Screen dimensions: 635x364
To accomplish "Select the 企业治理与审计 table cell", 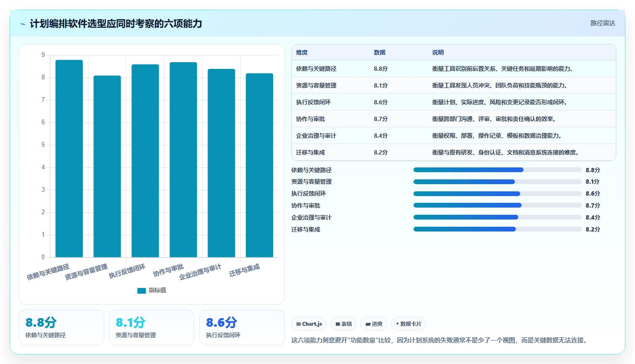I will click(x=316, y=136).
